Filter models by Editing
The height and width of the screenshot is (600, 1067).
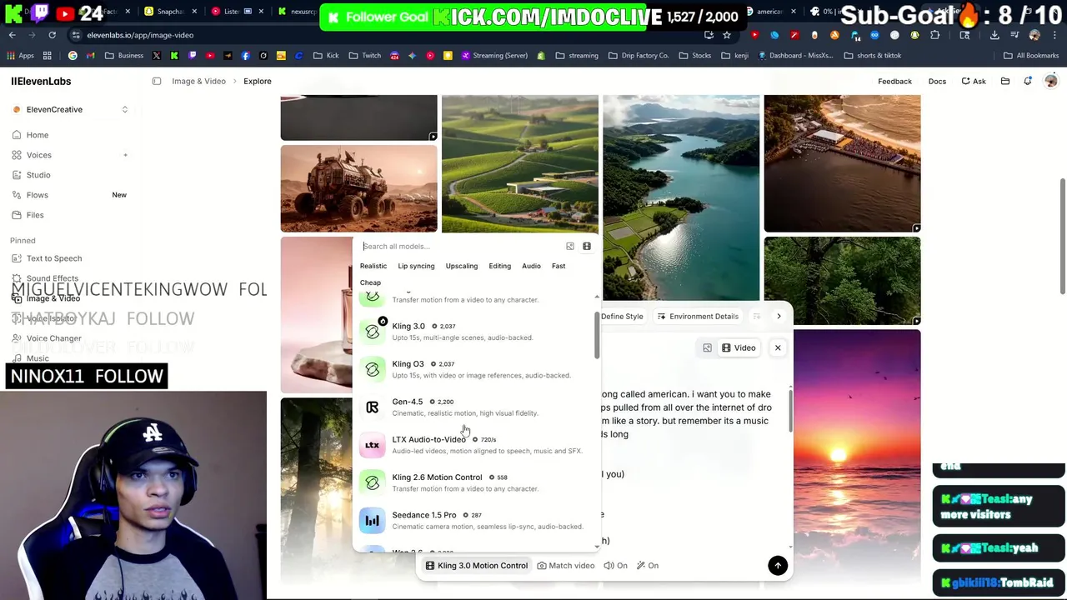[x=500, y=266]
